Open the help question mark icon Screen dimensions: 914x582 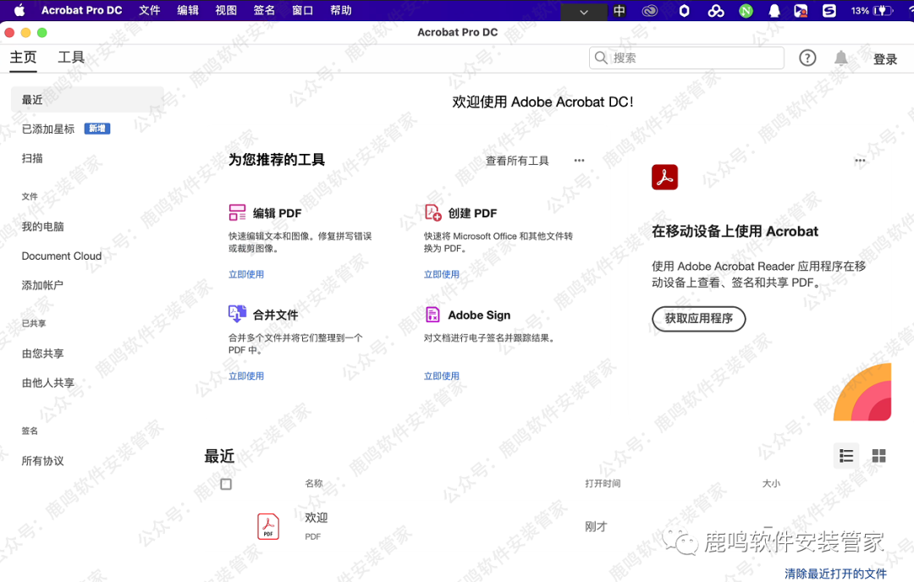coord(807,58)
